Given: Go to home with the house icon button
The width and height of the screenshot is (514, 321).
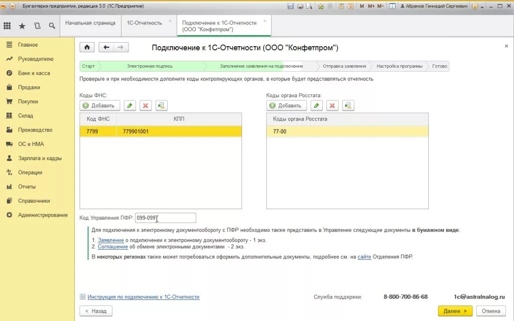Looking at the screenshot, I should 87,47.
